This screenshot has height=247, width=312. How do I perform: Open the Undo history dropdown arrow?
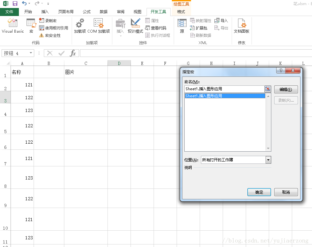29,4
